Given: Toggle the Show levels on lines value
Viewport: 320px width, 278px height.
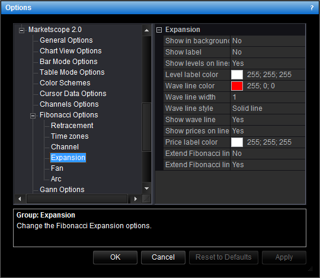Looking at the screenshot, I should tap(267, 63).
